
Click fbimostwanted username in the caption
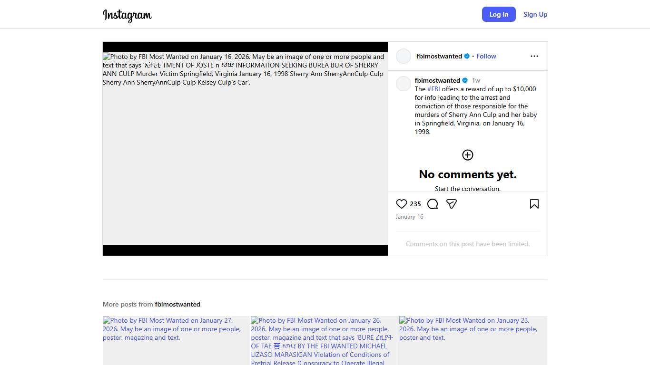[x=437, y=80]
